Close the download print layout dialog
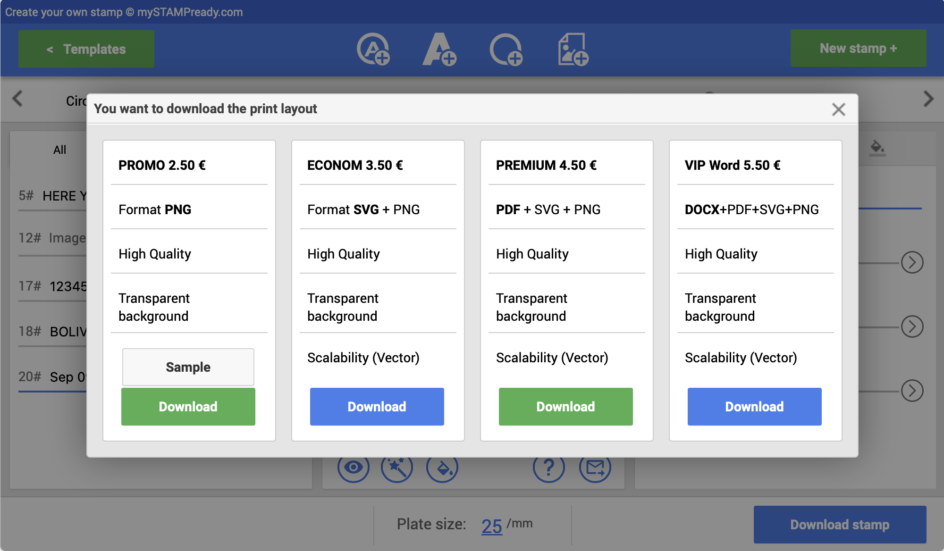 (x=838, y=109)
